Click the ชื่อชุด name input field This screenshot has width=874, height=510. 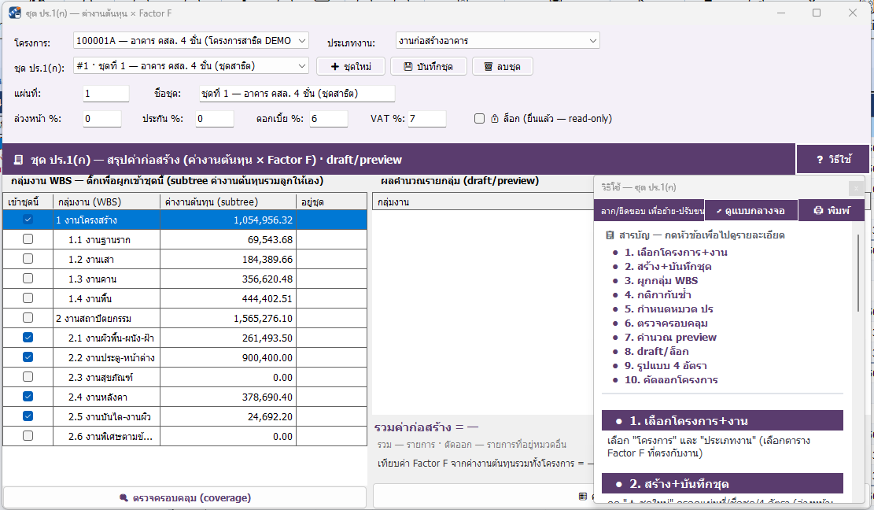click(297, 94)
